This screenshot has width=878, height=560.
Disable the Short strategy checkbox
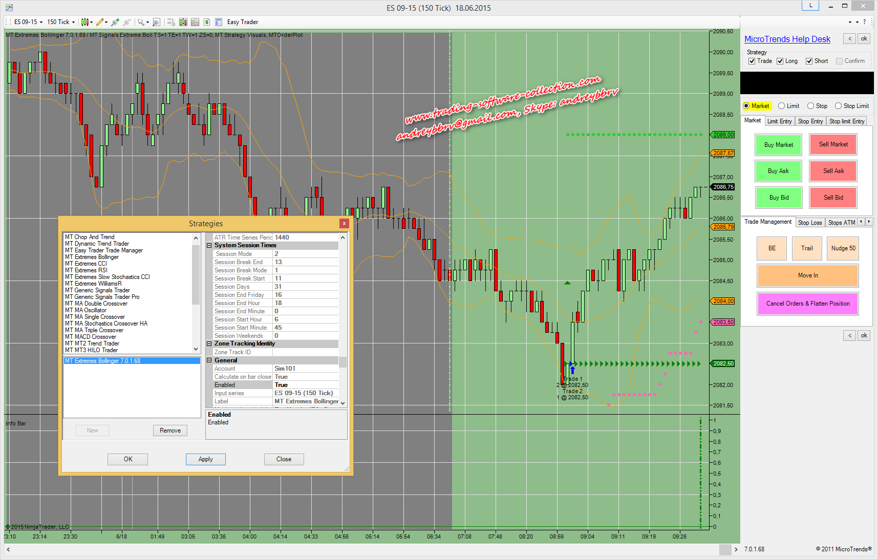(809, 61)
